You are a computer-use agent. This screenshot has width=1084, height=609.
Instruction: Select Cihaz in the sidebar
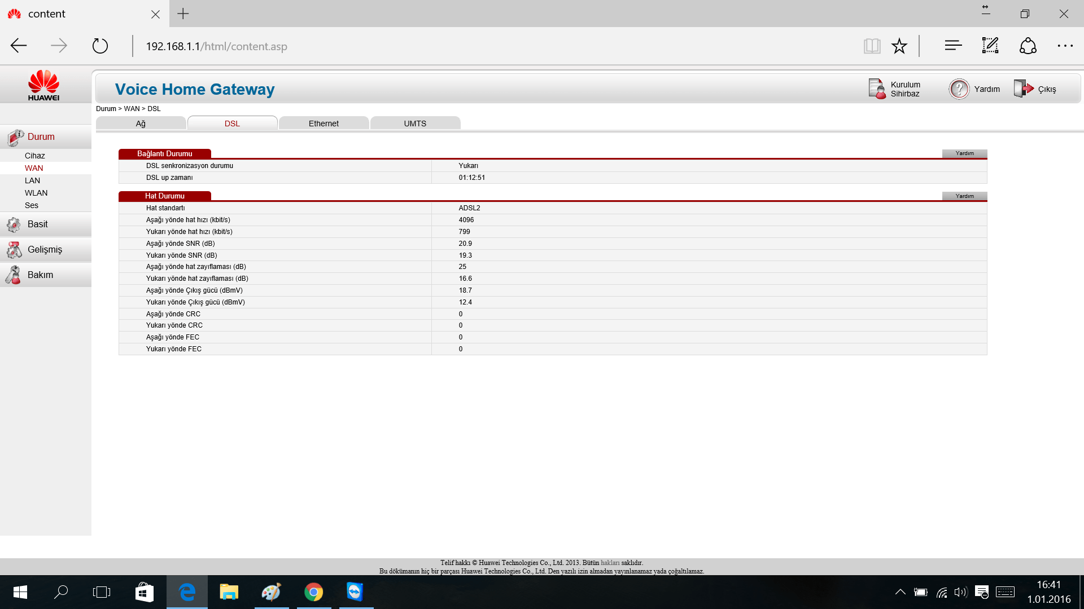[x=34, y=156]
